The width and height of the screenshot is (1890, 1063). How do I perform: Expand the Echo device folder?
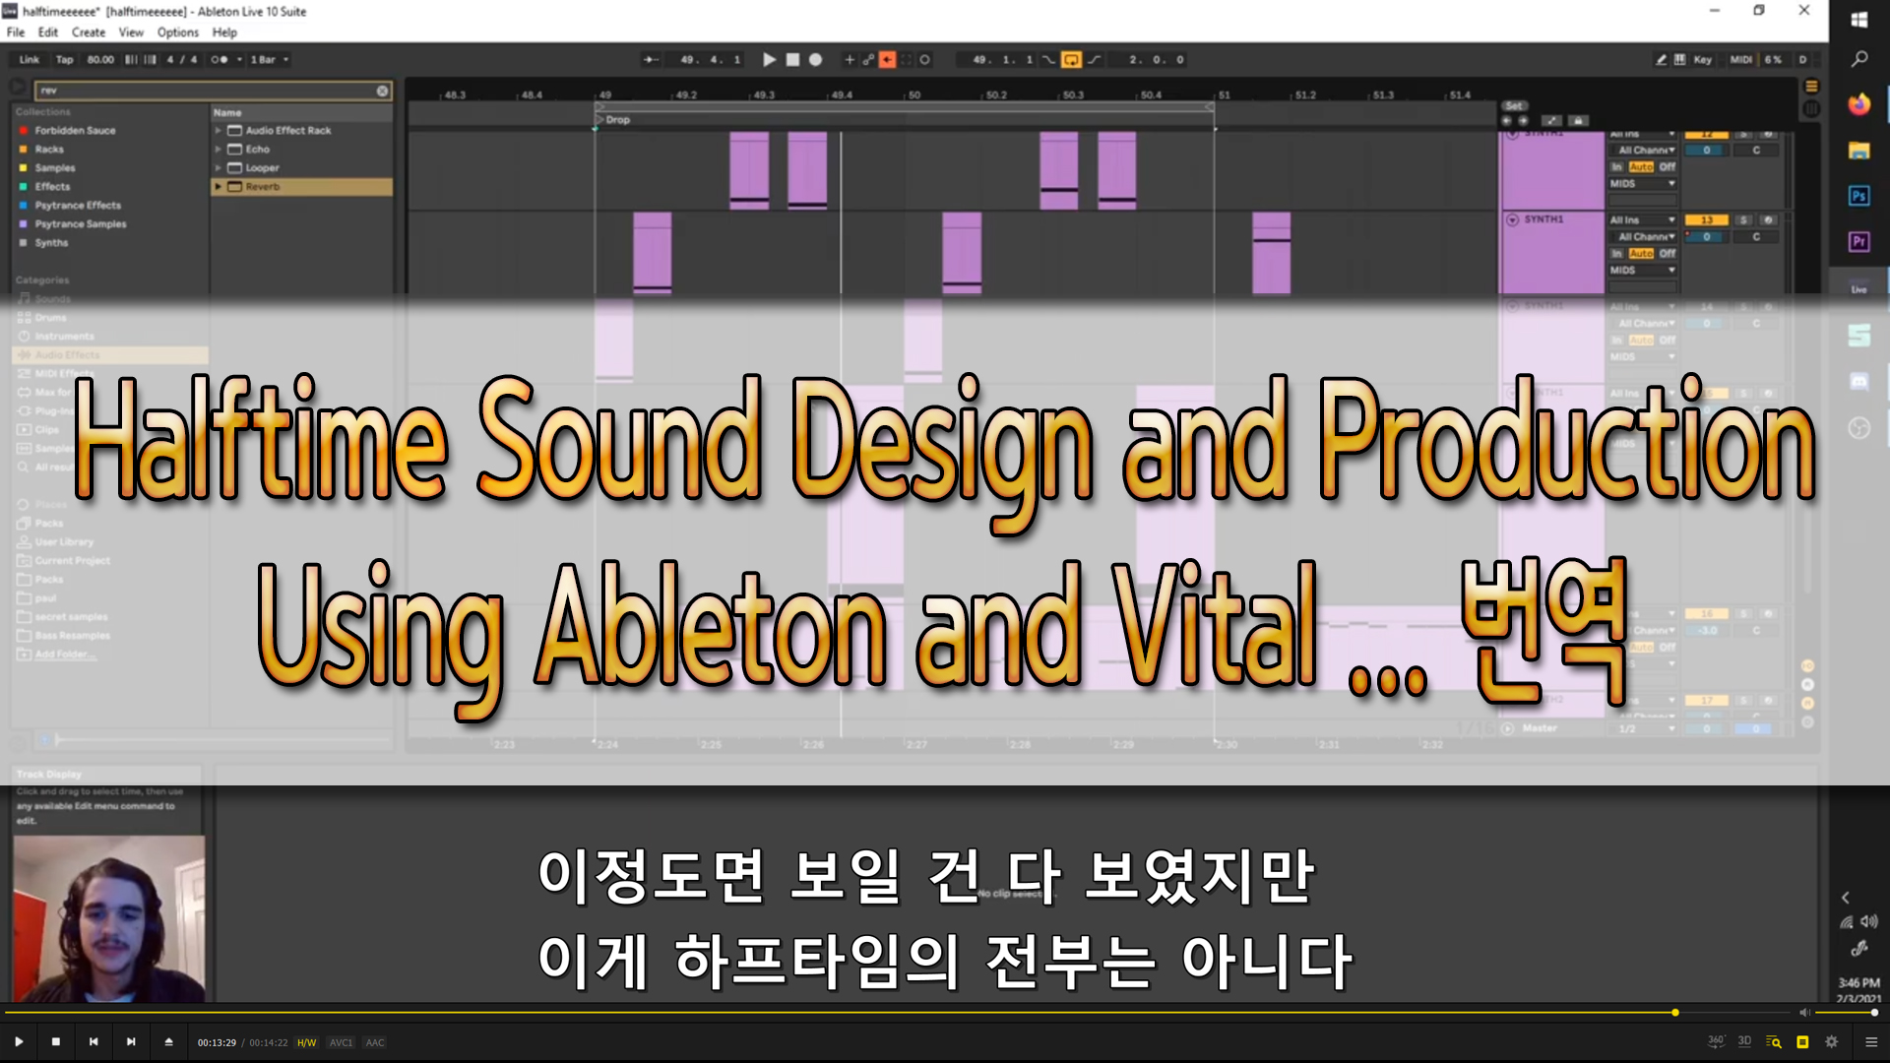click(x=218, y=149)
